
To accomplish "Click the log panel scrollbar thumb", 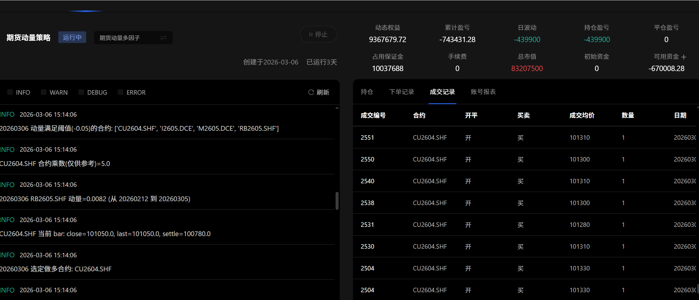I will coord(337,201).
